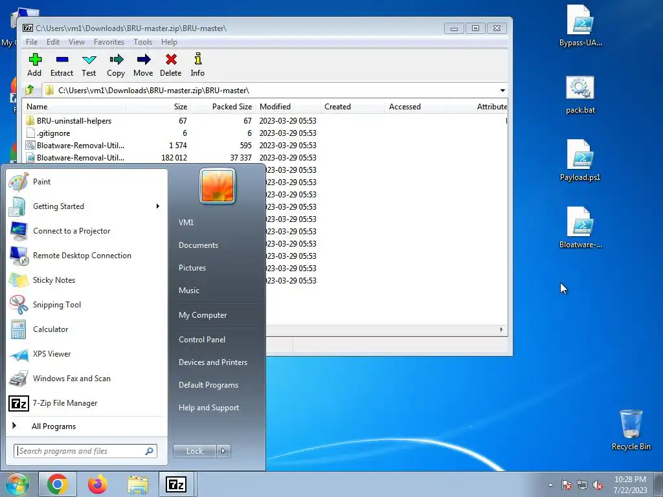This screenshot has height=497, width=663.
Task: Click the Add toolbar icon in 7-Zip
Action: pyautogui.click(x=35, y=65)
